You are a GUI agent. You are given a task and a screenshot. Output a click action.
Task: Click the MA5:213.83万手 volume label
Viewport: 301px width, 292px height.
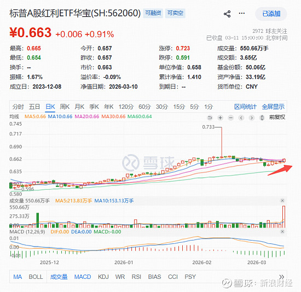pos(73,201)
